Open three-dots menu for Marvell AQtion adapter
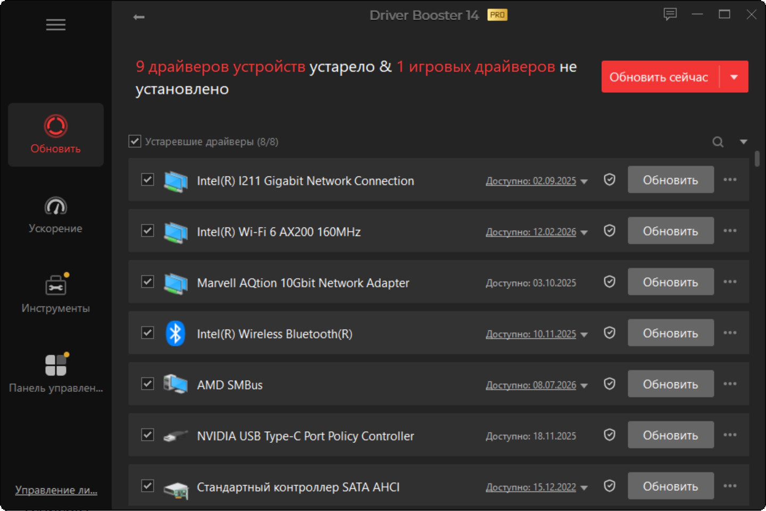This screenshot has width=766, height=511. tap(730, 282)
